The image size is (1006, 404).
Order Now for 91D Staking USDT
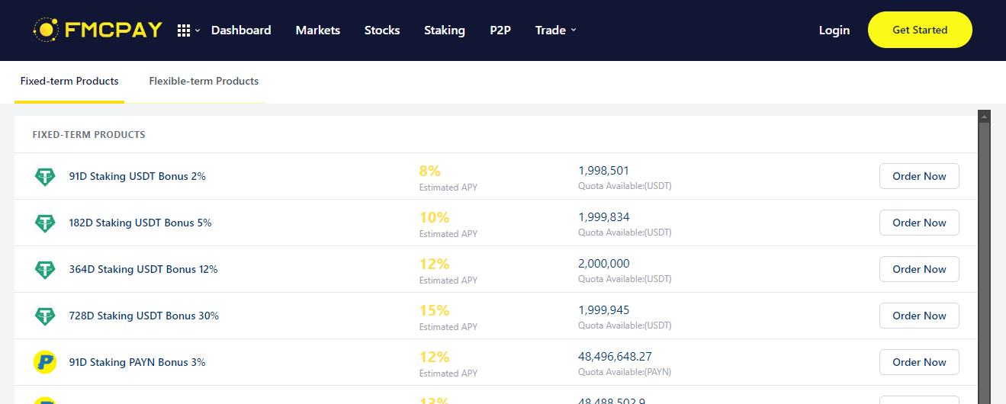coord(919,176)
